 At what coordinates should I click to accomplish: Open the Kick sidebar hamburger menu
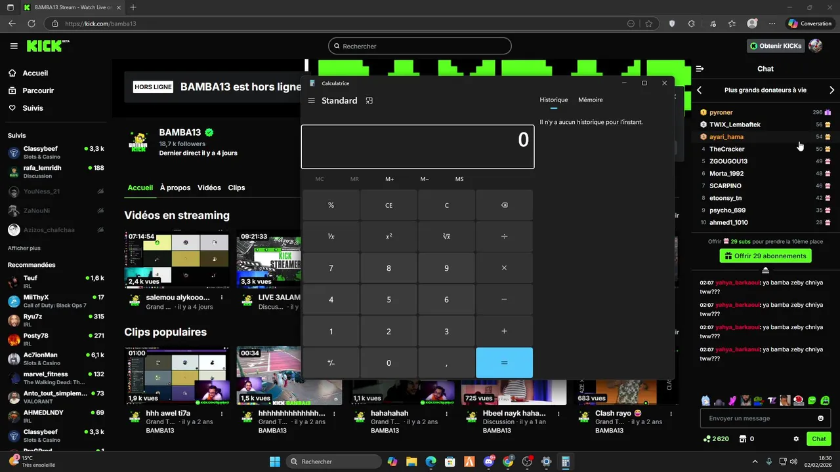[x=14, y=46]
